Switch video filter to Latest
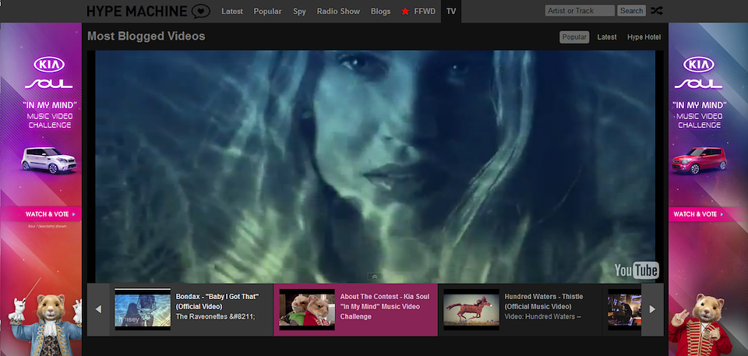 607,37
